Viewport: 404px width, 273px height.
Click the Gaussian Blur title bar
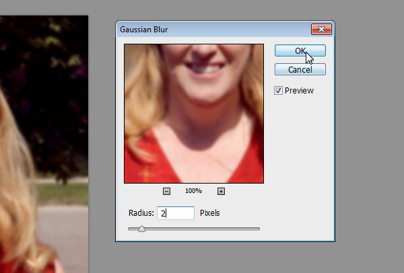click(202, 29)
